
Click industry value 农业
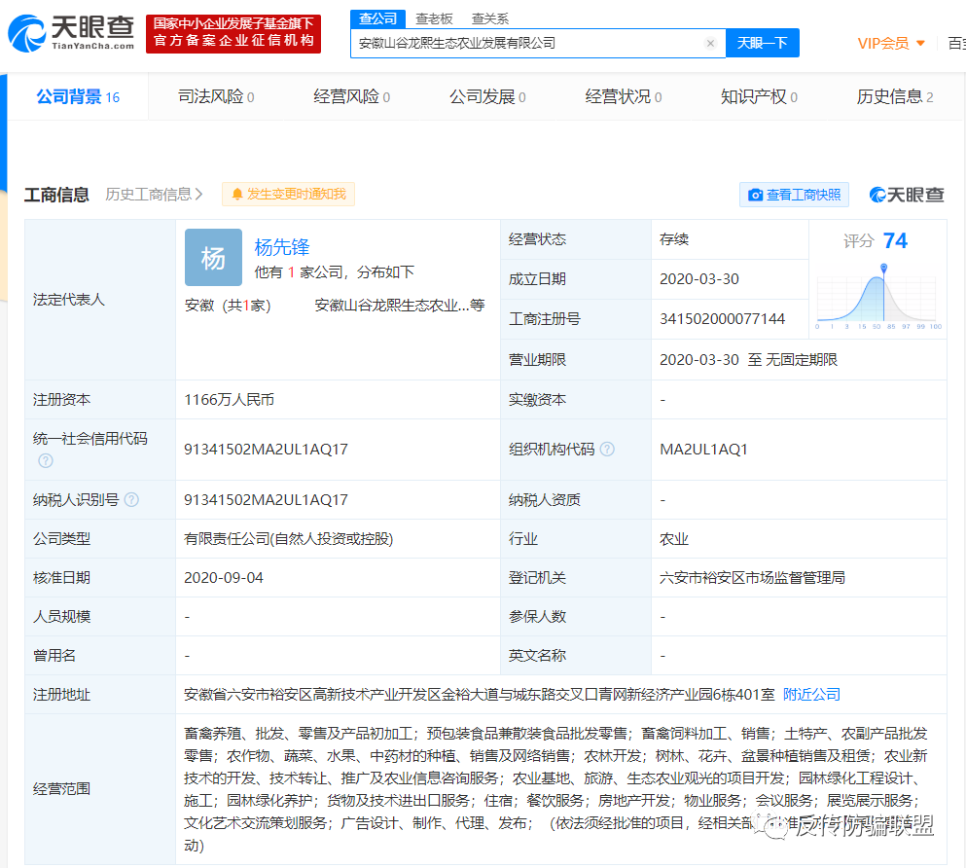point(674,539)
